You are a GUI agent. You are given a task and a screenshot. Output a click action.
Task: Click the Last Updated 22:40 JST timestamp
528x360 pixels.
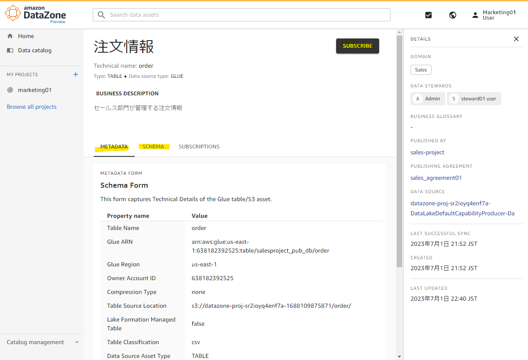click(444, 299)
